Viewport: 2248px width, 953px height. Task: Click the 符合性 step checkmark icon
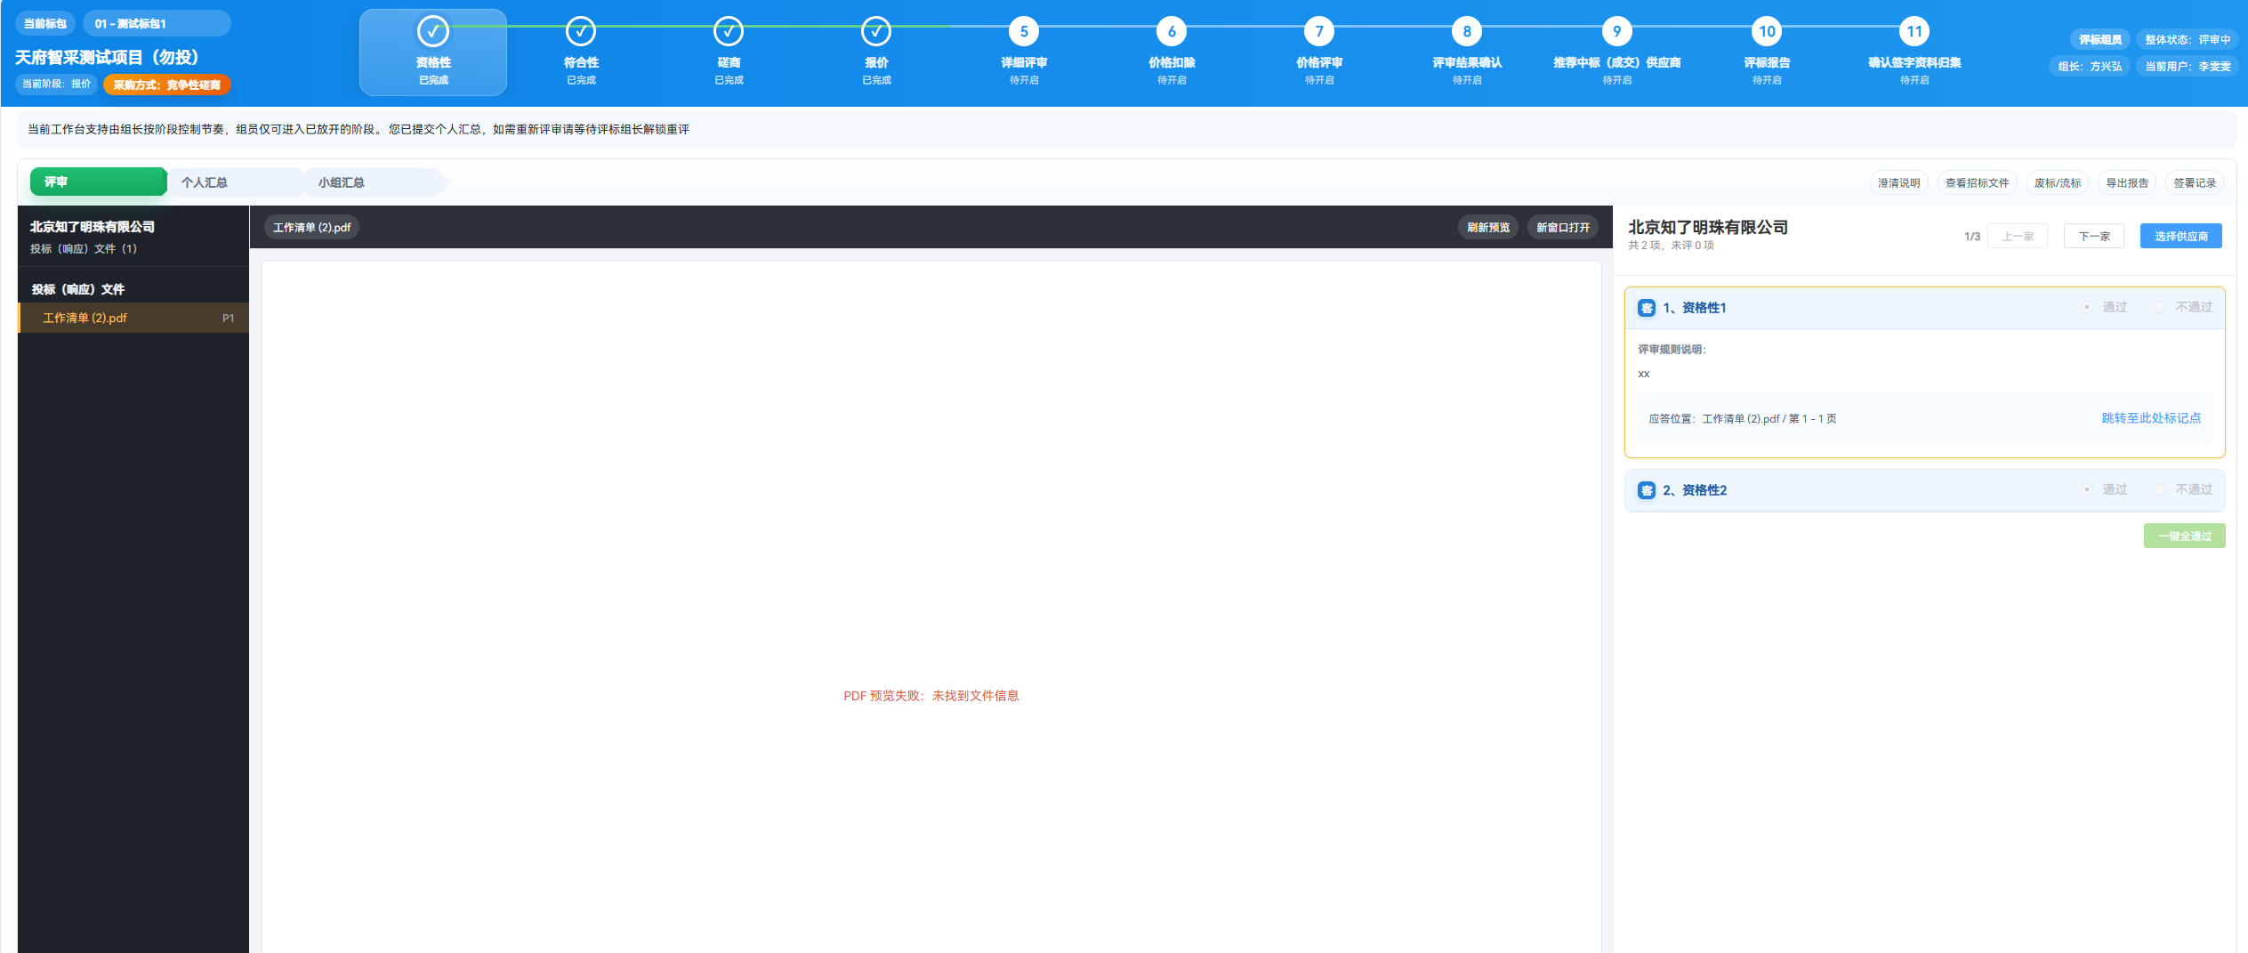[x=581, y=31]
